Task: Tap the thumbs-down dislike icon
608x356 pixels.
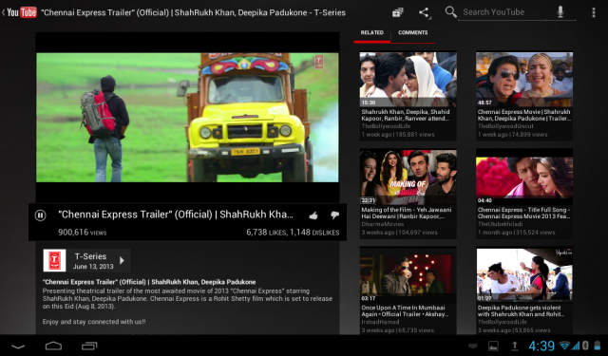Action: [334, 215]
